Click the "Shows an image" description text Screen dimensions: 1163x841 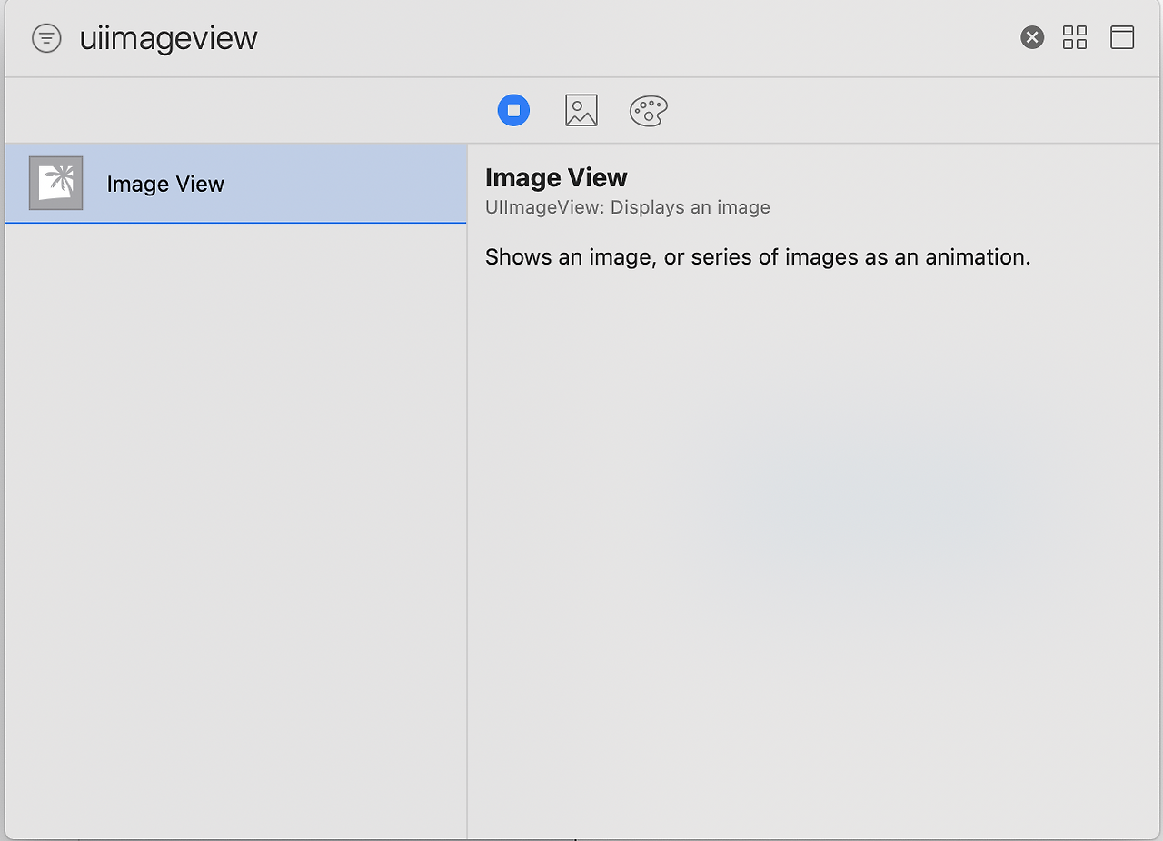pos(758,256)
